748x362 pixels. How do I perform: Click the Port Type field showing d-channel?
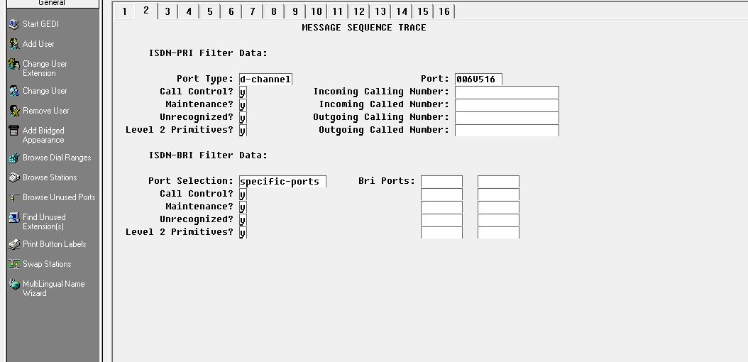click(265, 79)
